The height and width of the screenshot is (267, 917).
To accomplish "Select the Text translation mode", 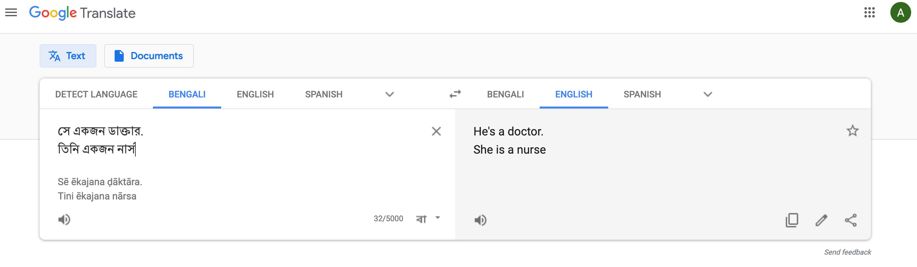I will coord(68,56).
